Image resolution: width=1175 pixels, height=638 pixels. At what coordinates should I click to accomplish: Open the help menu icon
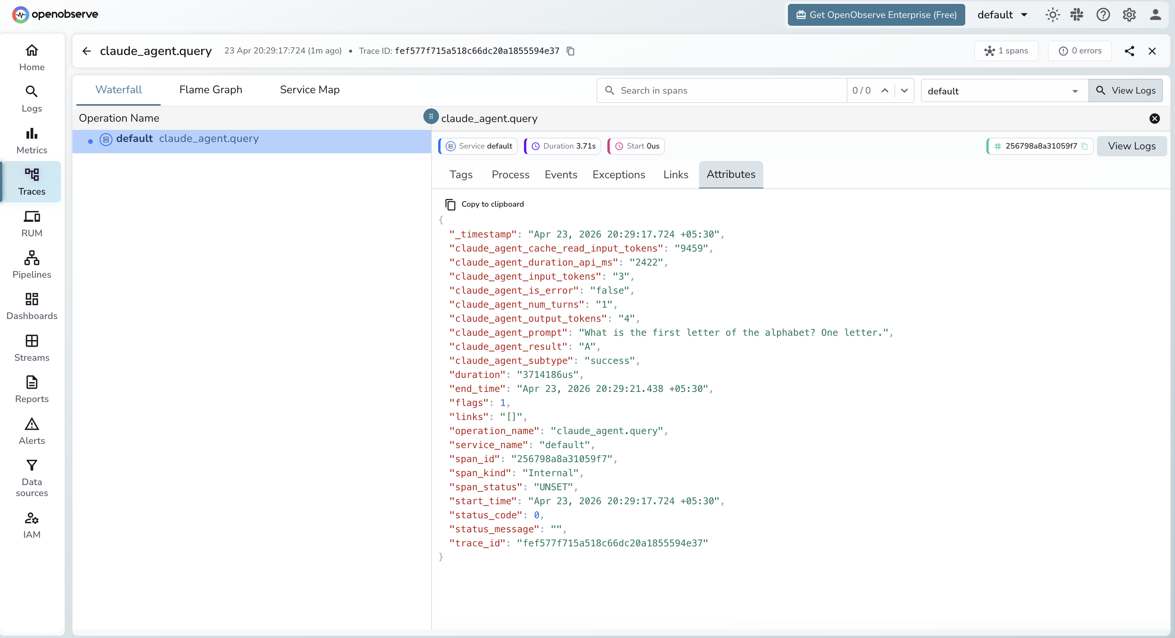pos(1103,14)
